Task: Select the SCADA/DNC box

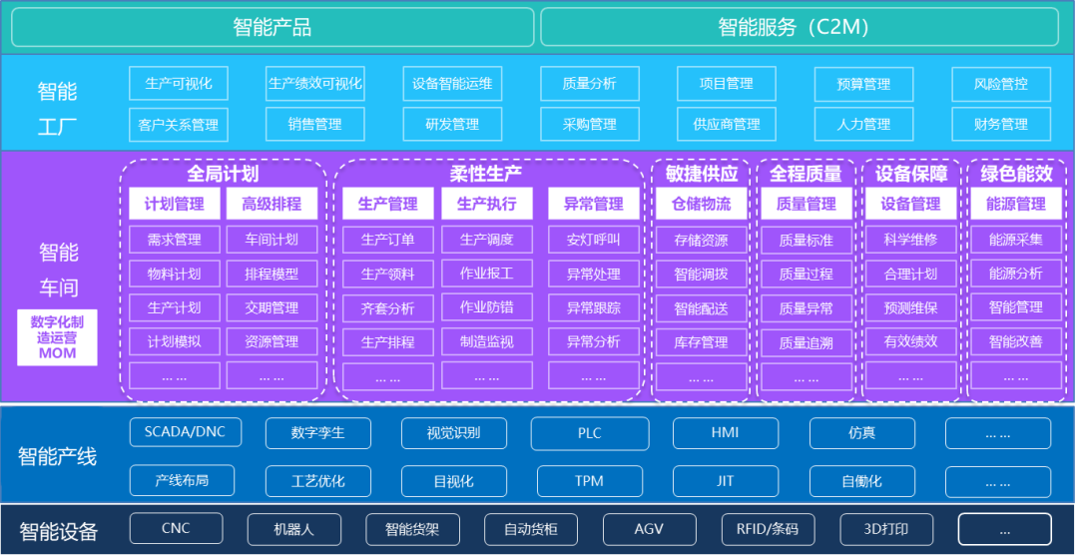Action: (x=185, y=432)
